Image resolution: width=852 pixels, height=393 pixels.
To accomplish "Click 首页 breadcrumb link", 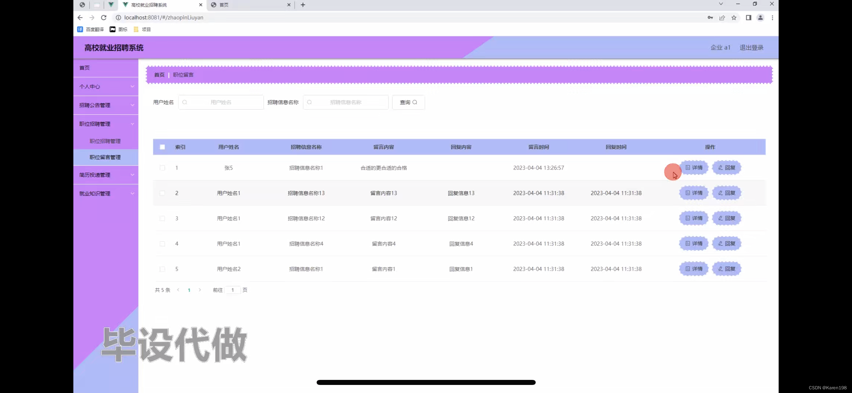I will click(x=159, y=75).
